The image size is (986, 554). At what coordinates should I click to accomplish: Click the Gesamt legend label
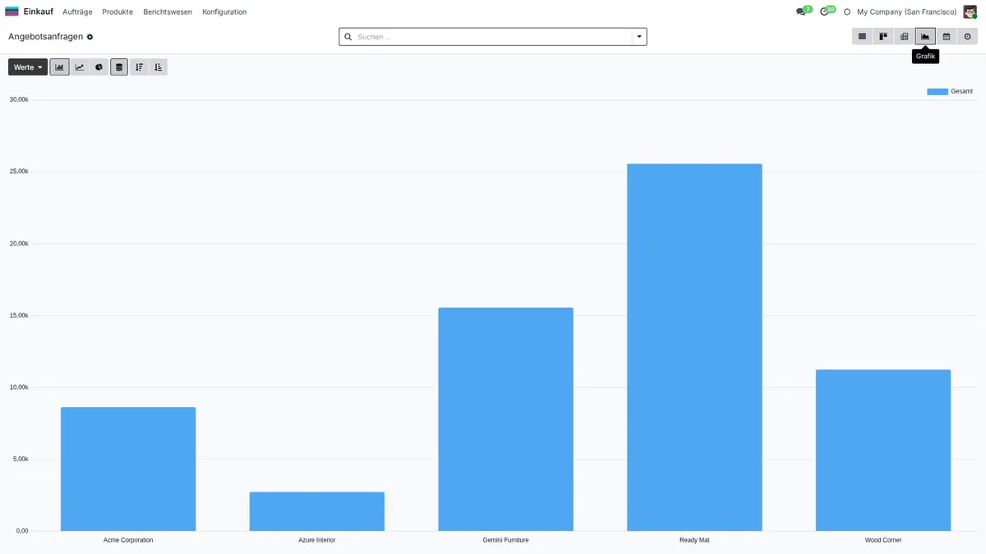coord(961,92)
